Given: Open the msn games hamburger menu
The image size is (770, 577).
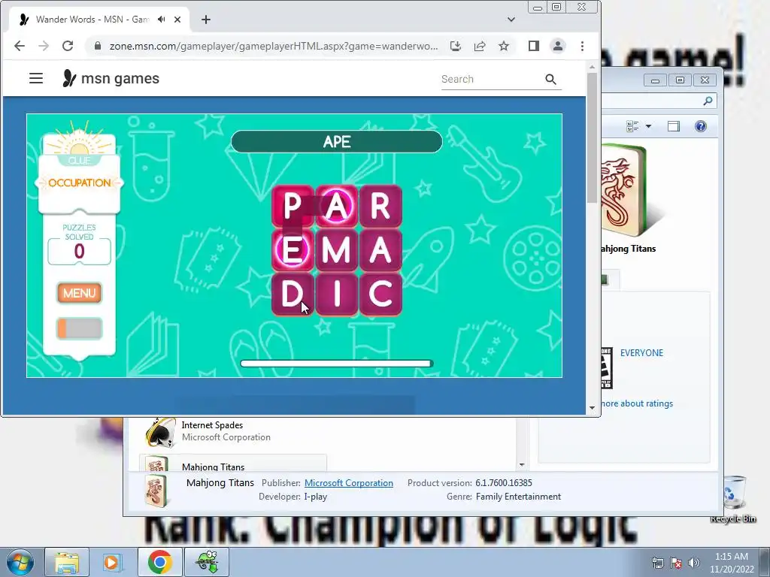Looking at the screenshot, I should click(36, 78).
